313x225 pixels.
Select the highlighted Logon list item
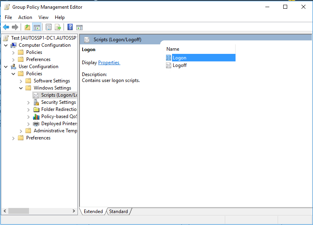[x=201, y=58]
